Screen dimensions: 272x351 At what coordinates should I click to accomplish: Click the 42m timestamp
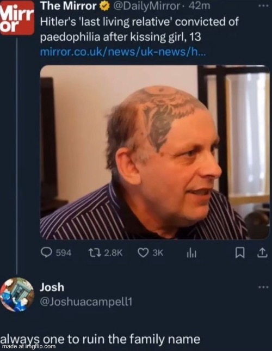[199, 7]
